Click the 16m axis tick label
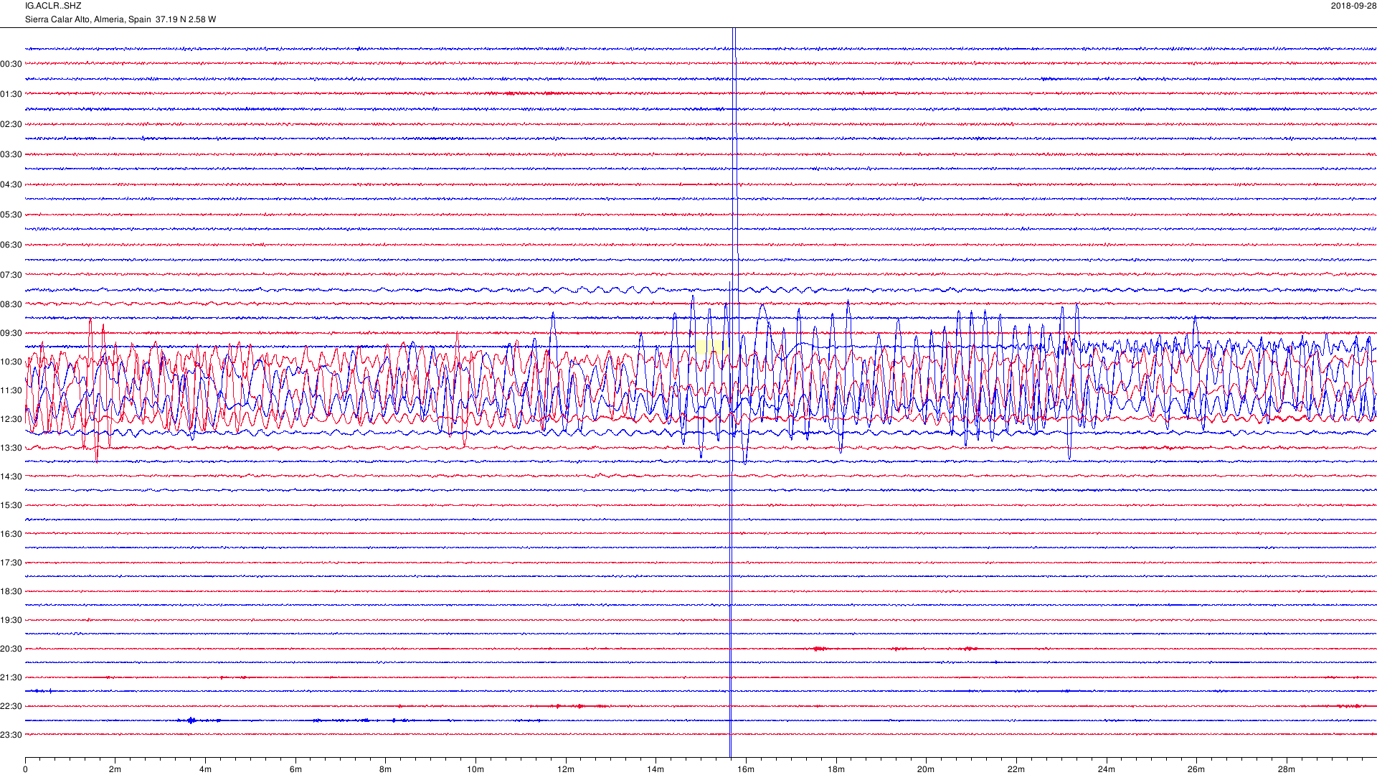 pos(746,769)
